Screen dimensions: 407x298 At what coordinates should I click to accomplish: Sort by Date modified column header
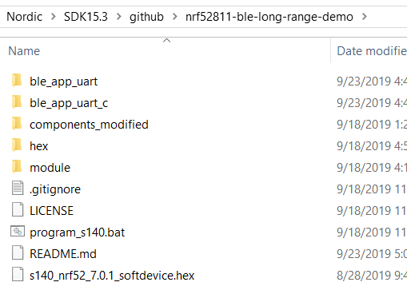pos(369,51)
